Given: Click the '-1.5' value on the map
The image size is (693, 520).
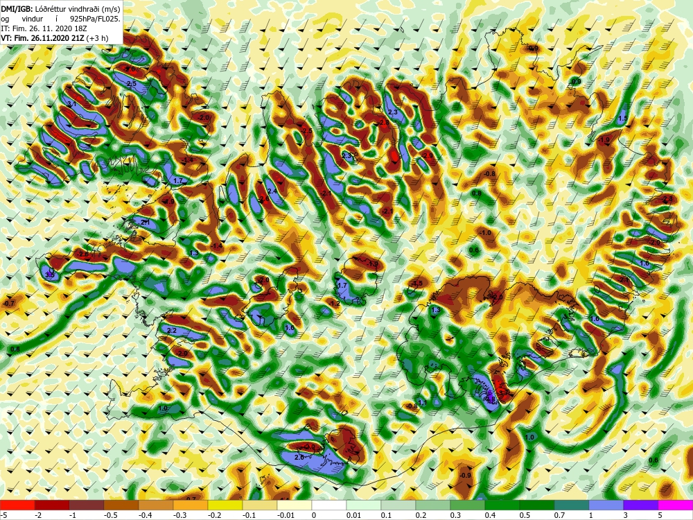Looking at the screenshot, I should (416, 283).
